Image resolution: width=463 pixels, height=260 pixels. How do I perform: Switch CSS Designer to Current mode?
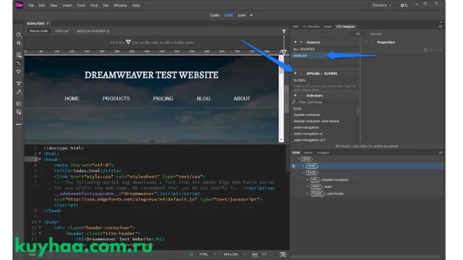pyautogui.click(x=376, y=34)
